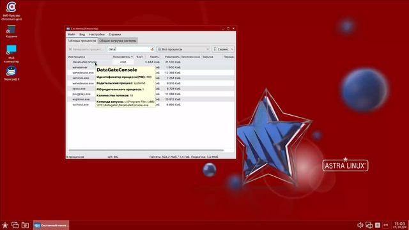Click the desktop switcher icon in taskbar
The height and width of the screenshot is (230, 409).
point(15,225)
